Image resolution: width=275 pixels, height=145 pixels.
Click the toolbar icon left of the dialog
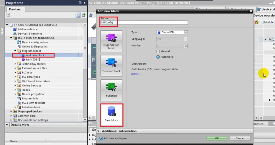(91, 15)
